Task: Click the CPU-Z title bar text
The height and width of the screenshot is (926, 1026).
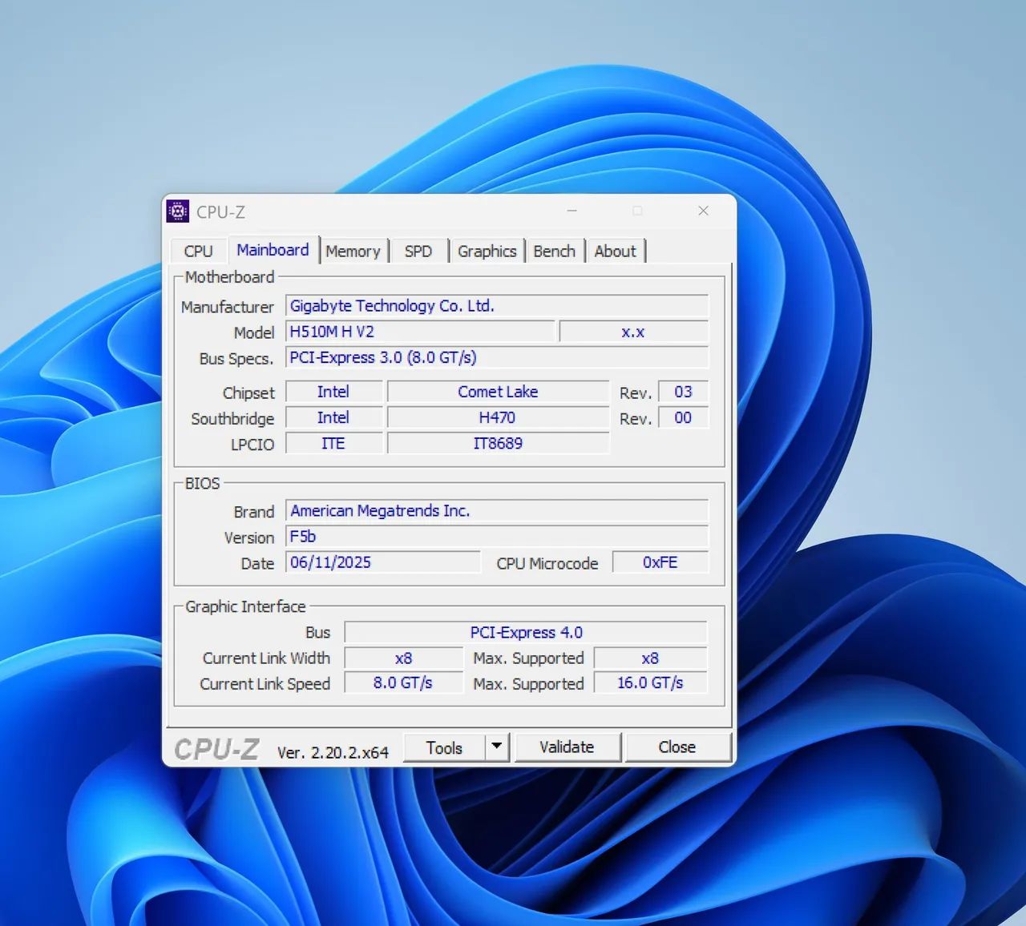Action: tap(220, 212)
